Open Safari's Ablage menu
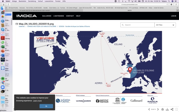This screenshot has height=112, width=179. point(14,1)
